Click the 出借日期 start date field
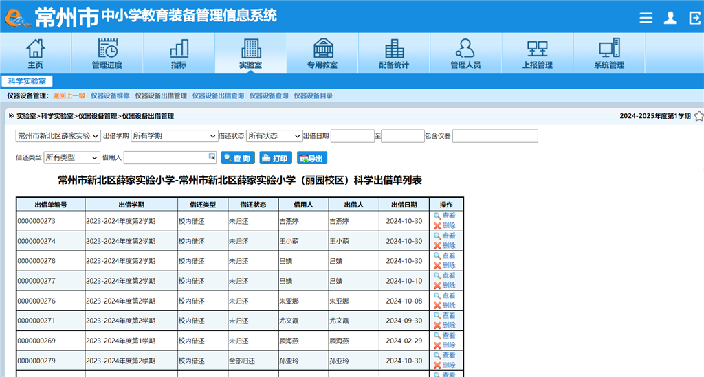 pos(353,136)
